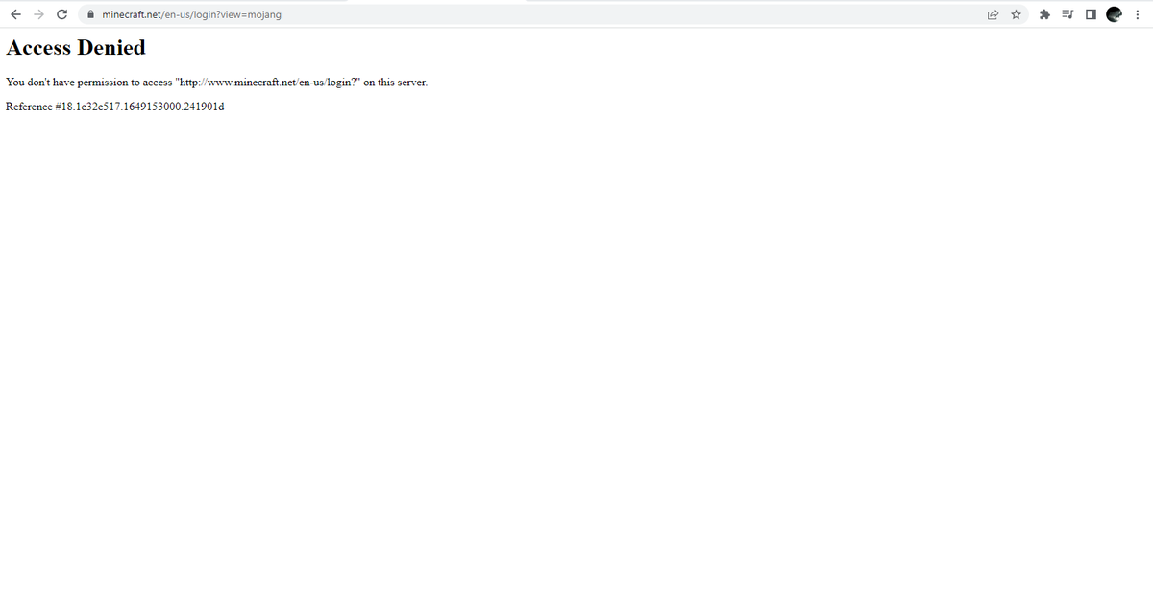Click the reference number text
The height and width of the screenshot is (595, 1153).
tap(114, 107)
